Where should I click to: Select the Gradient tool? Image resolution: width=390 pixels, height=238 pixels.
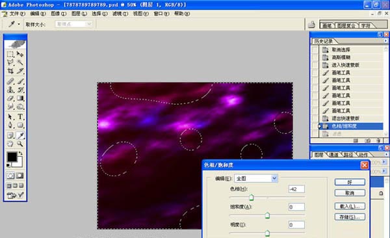[x=20, y=98]
